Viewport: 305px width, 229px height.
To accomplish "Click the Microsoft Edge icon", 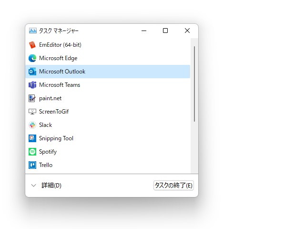I will point(32,58).
